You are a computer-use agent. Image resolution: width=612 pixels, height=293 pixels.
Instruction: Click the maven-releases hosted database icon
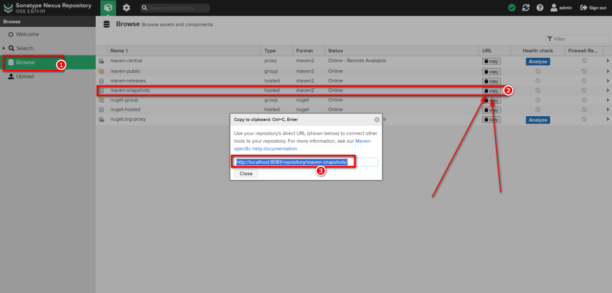(101, 81)
